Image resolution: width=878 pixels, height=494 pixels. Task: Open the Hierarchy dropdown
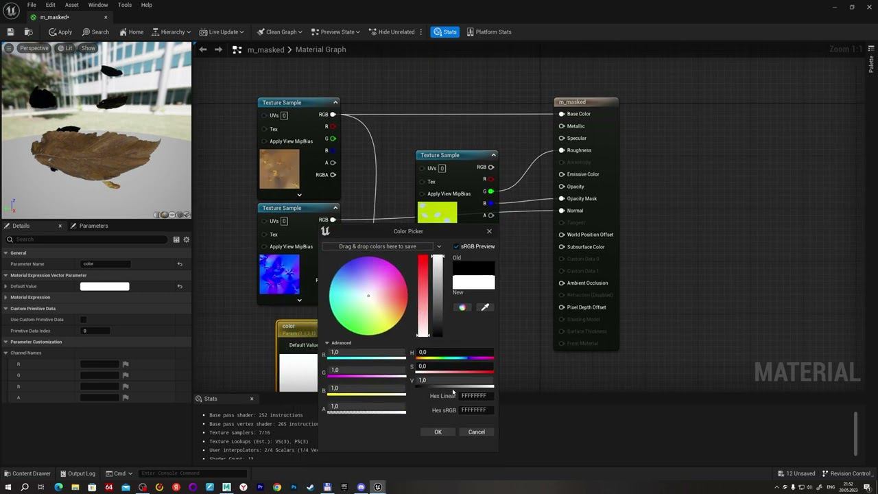tap(171, 32)
